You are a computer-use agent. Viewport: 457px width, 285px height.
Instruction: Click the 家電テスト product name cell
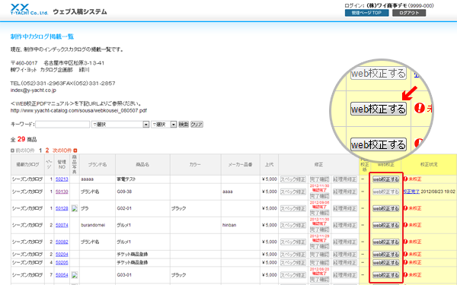[142, 179]
